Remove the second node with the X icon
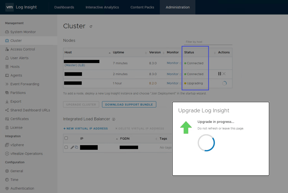The height and width of the screenshot is (193, 288). pos(224,74)
